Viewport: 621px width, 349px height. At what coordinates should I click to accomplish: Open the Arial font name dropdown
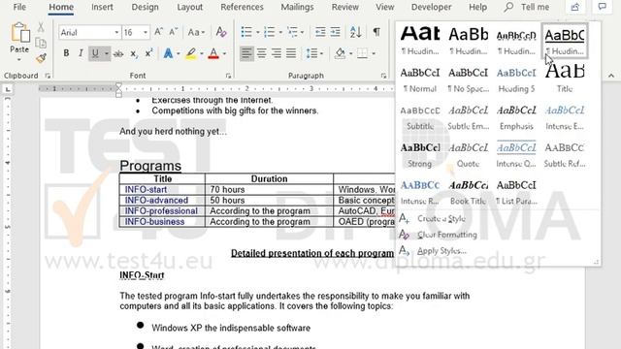pyautogui.click(x=116, y=32)
